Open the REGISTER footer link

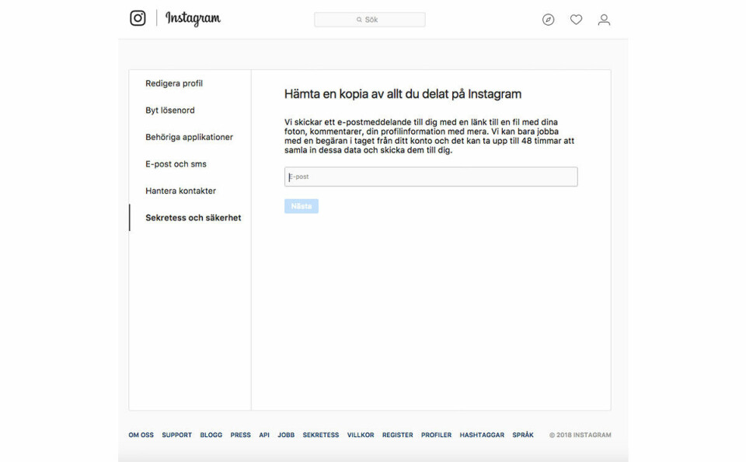[x=397, y=435]
